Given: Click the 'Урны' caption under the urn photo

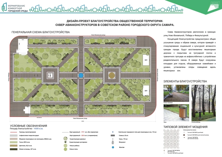Looking at the screenshot, I should (x=165, y=122).
